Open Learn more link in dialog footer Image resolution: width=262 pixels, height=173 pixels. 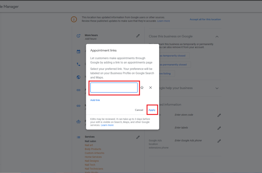107,125
